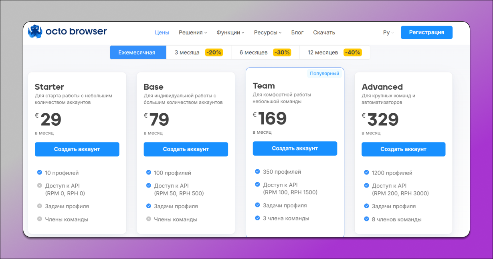Click the check icon next to 8 членов команды
Viewport: 493px width, 259px height.
point(366,219)
